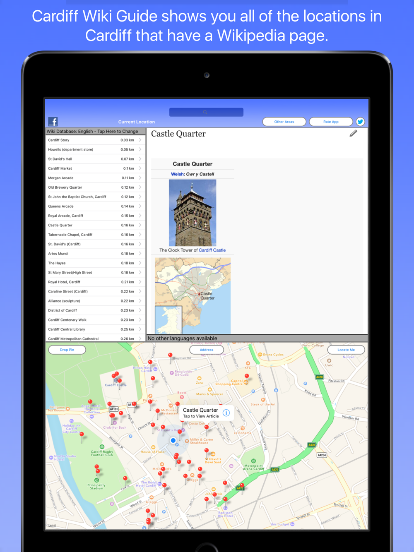This screenshot has width=414, height=552.
Task: Select the Marks & Spencer map marker
Action: click(210, 390)
